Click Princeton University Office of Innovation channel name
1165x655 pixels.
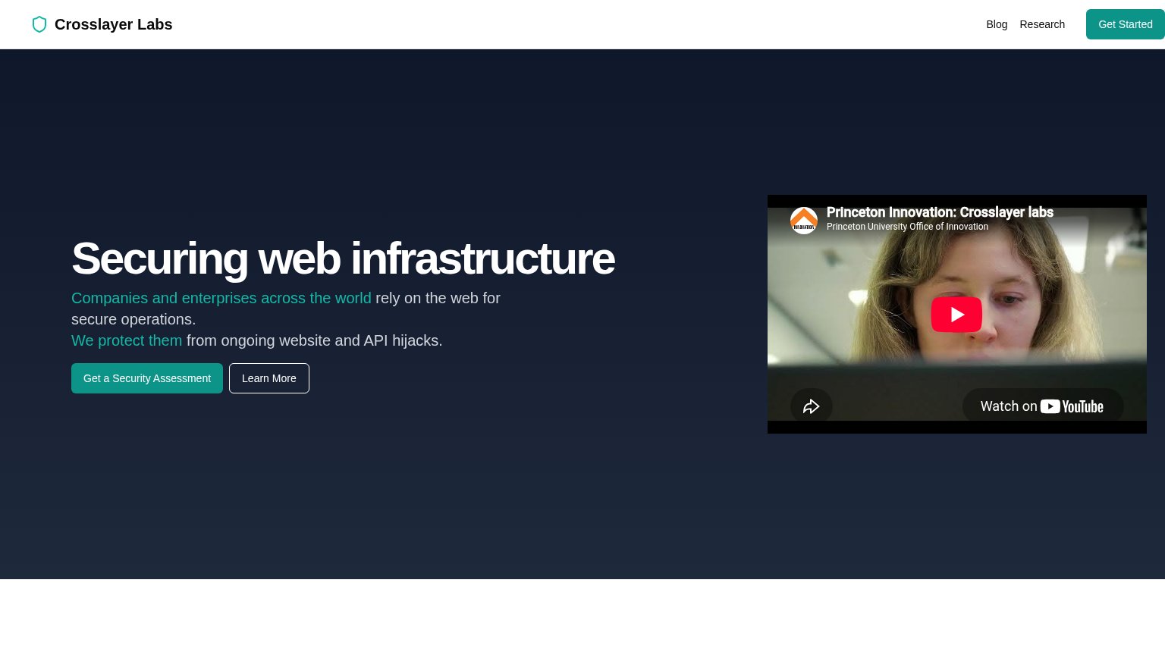[907, 227]
